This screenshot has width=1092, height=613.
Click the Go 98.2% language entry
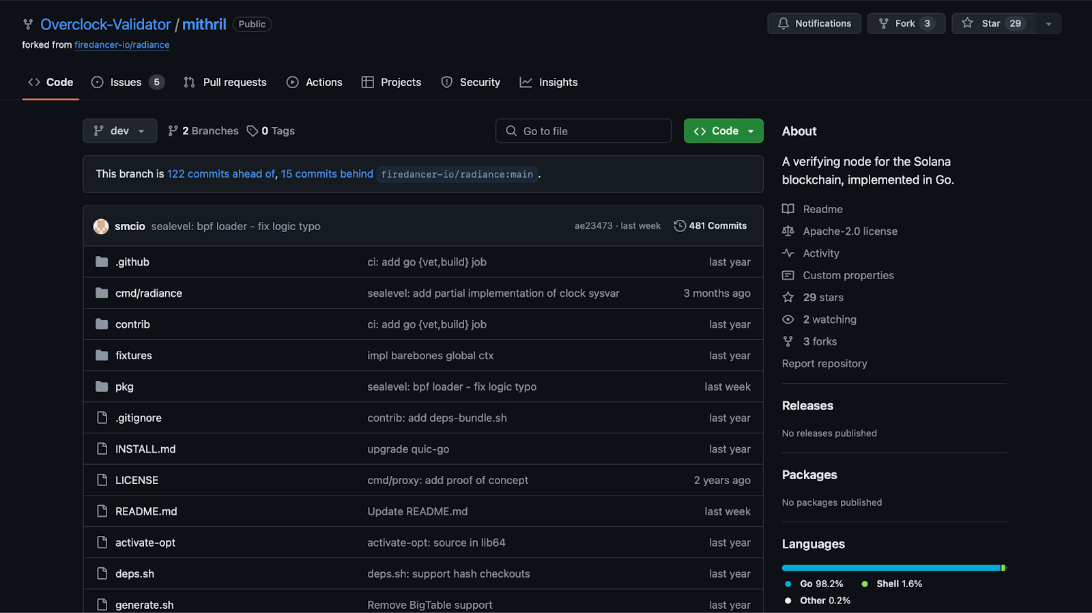point(814,584)
